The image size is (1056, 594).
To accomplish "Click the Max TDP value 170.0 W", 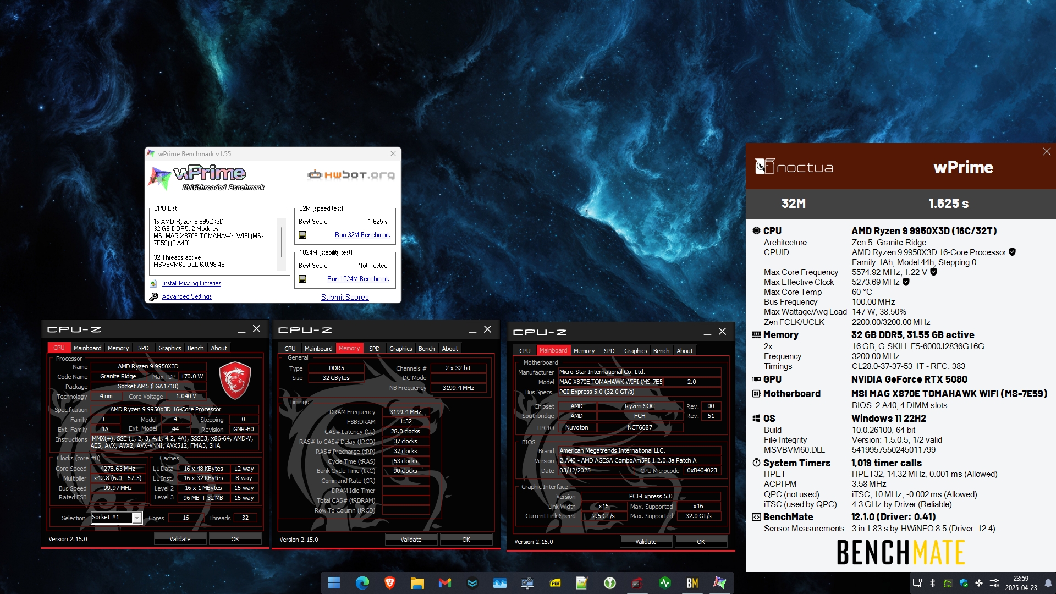I will [192, 376].
